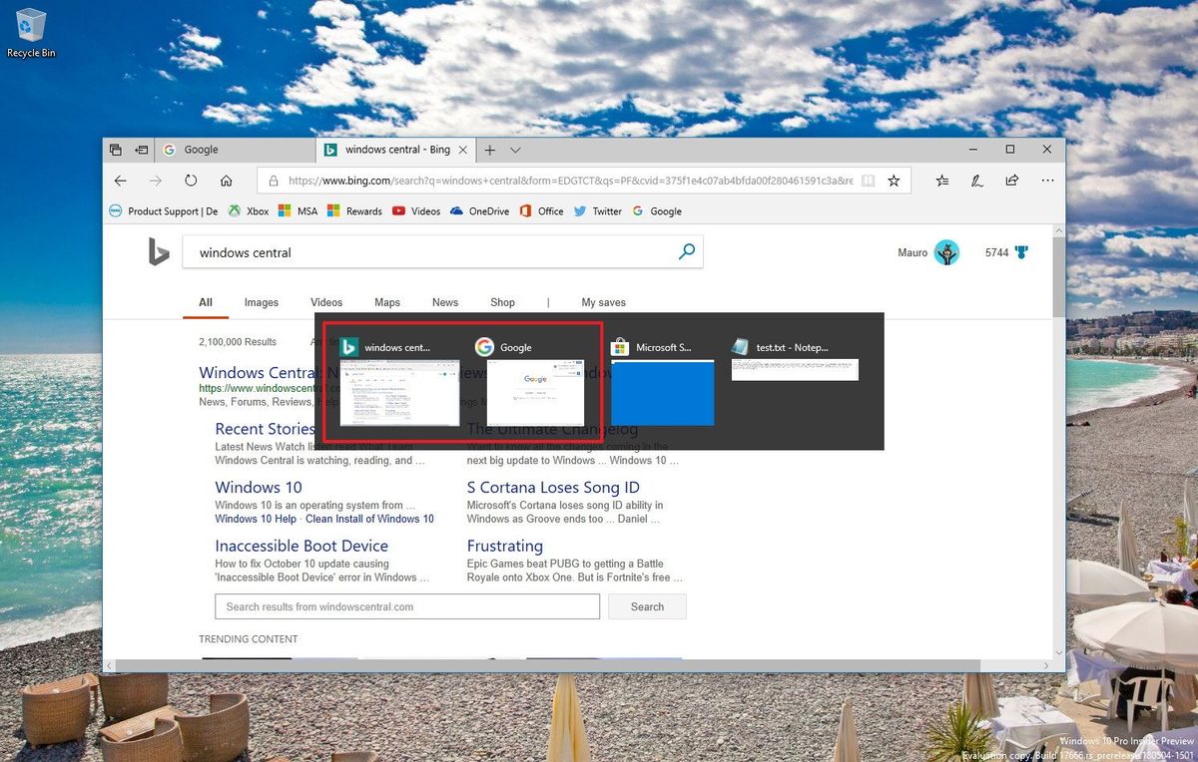Close the windows central - Bing tab
Viewport: 1198px width, 762px height.
point(461,150)
